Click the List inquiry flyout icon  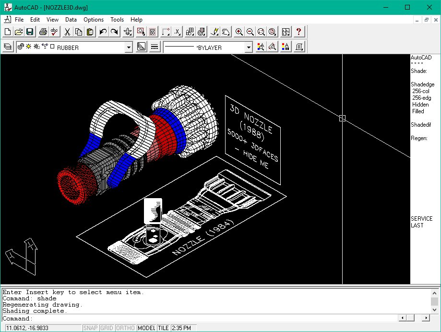click(299, 47)
